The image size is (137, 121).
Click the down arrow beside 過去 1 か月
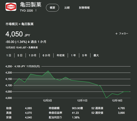pos(29,42)
